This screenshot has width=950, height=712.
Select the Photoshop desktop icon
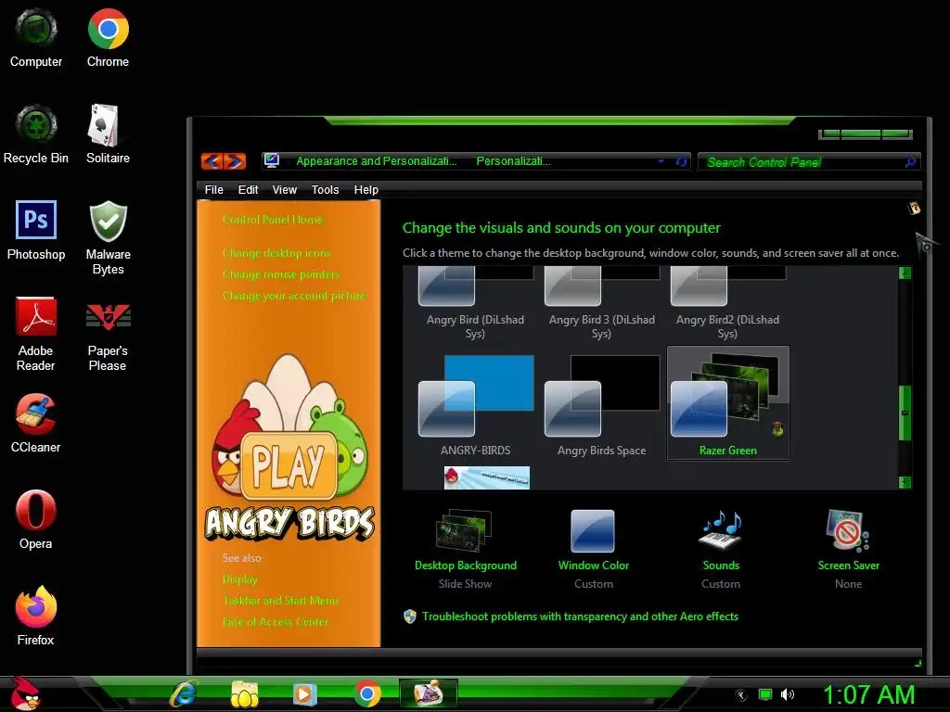pos(36,231)
